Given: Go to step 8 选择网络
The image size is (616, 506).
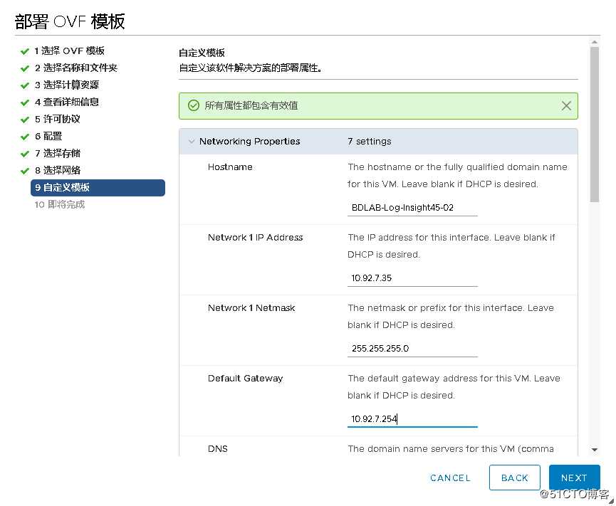Looking at the screenshot, I should 58,170.
